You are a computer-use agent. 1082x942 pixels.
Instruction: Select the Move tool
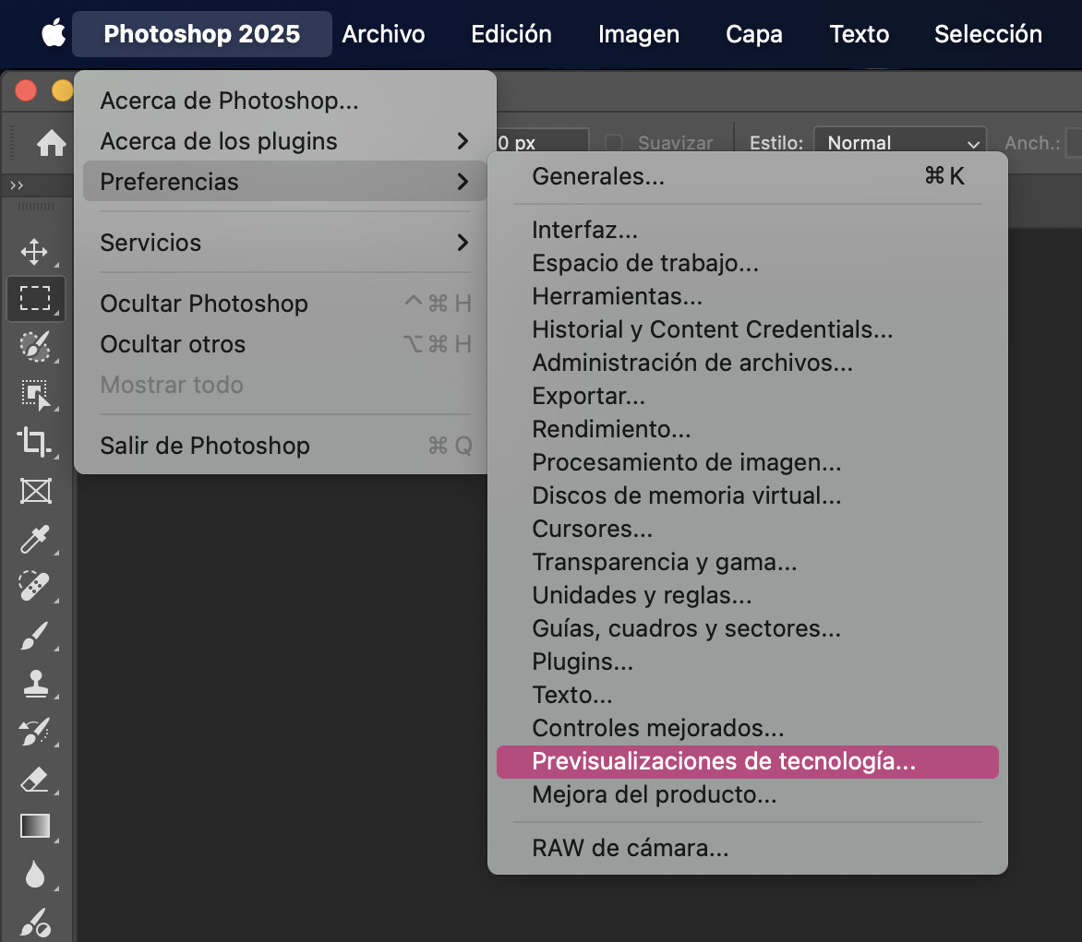coord(34,252)
